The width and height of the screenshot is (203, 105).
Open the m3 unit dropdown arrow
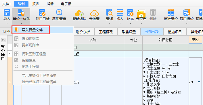(199, 82)
